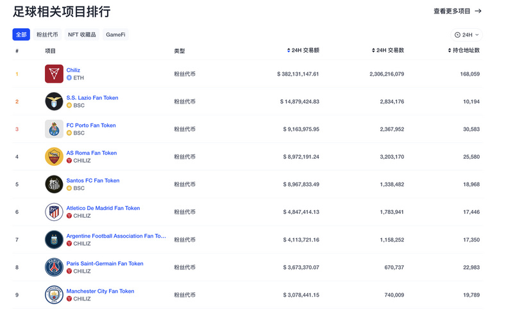The height and width of the screenshot is (310, 513).
Task: Click the Manchester City crest icon
Action: (x=54, y=295)
